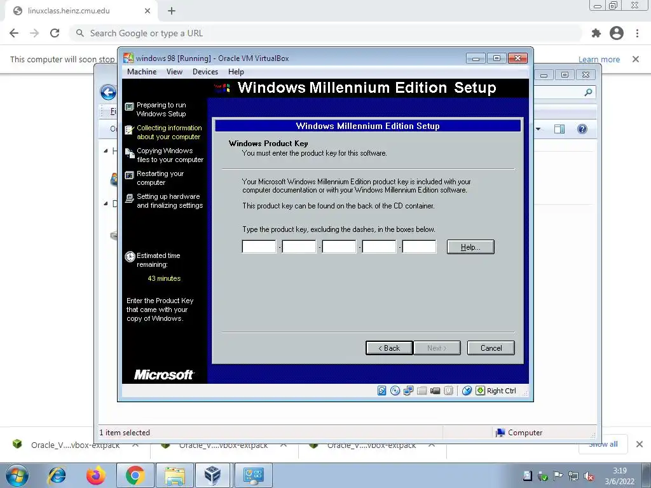Click the Explorer window back arrow button
Screen dimensions: 651x488
point(108,92)
